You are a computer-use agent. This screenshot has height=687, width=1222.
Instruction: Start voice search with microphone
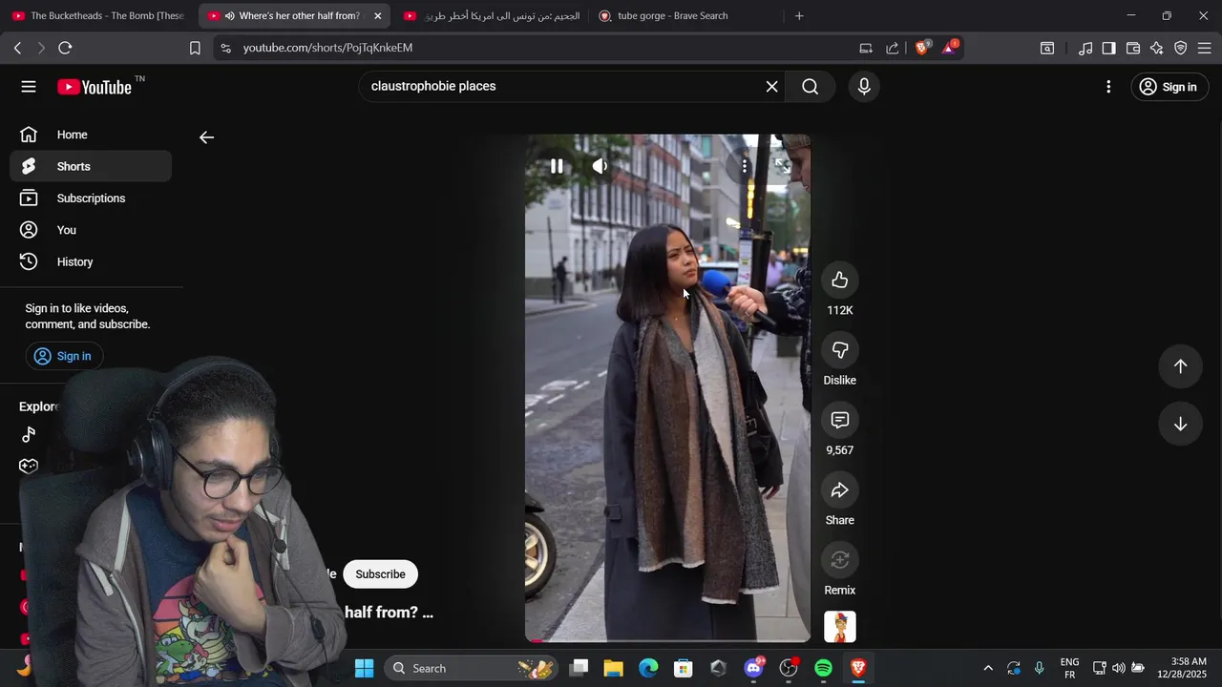[x=864, y=87]
